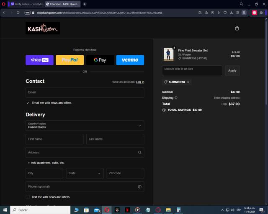This screenshot has height=214, width=268.
Task: Add page to bookmarks heart icon
Action: pyautogui.click(x=225, y=13)
